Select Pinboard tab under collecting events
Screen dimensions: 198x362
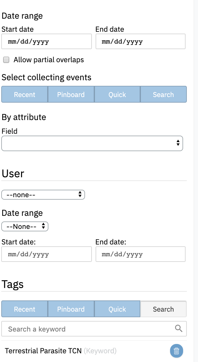(71, 95)
